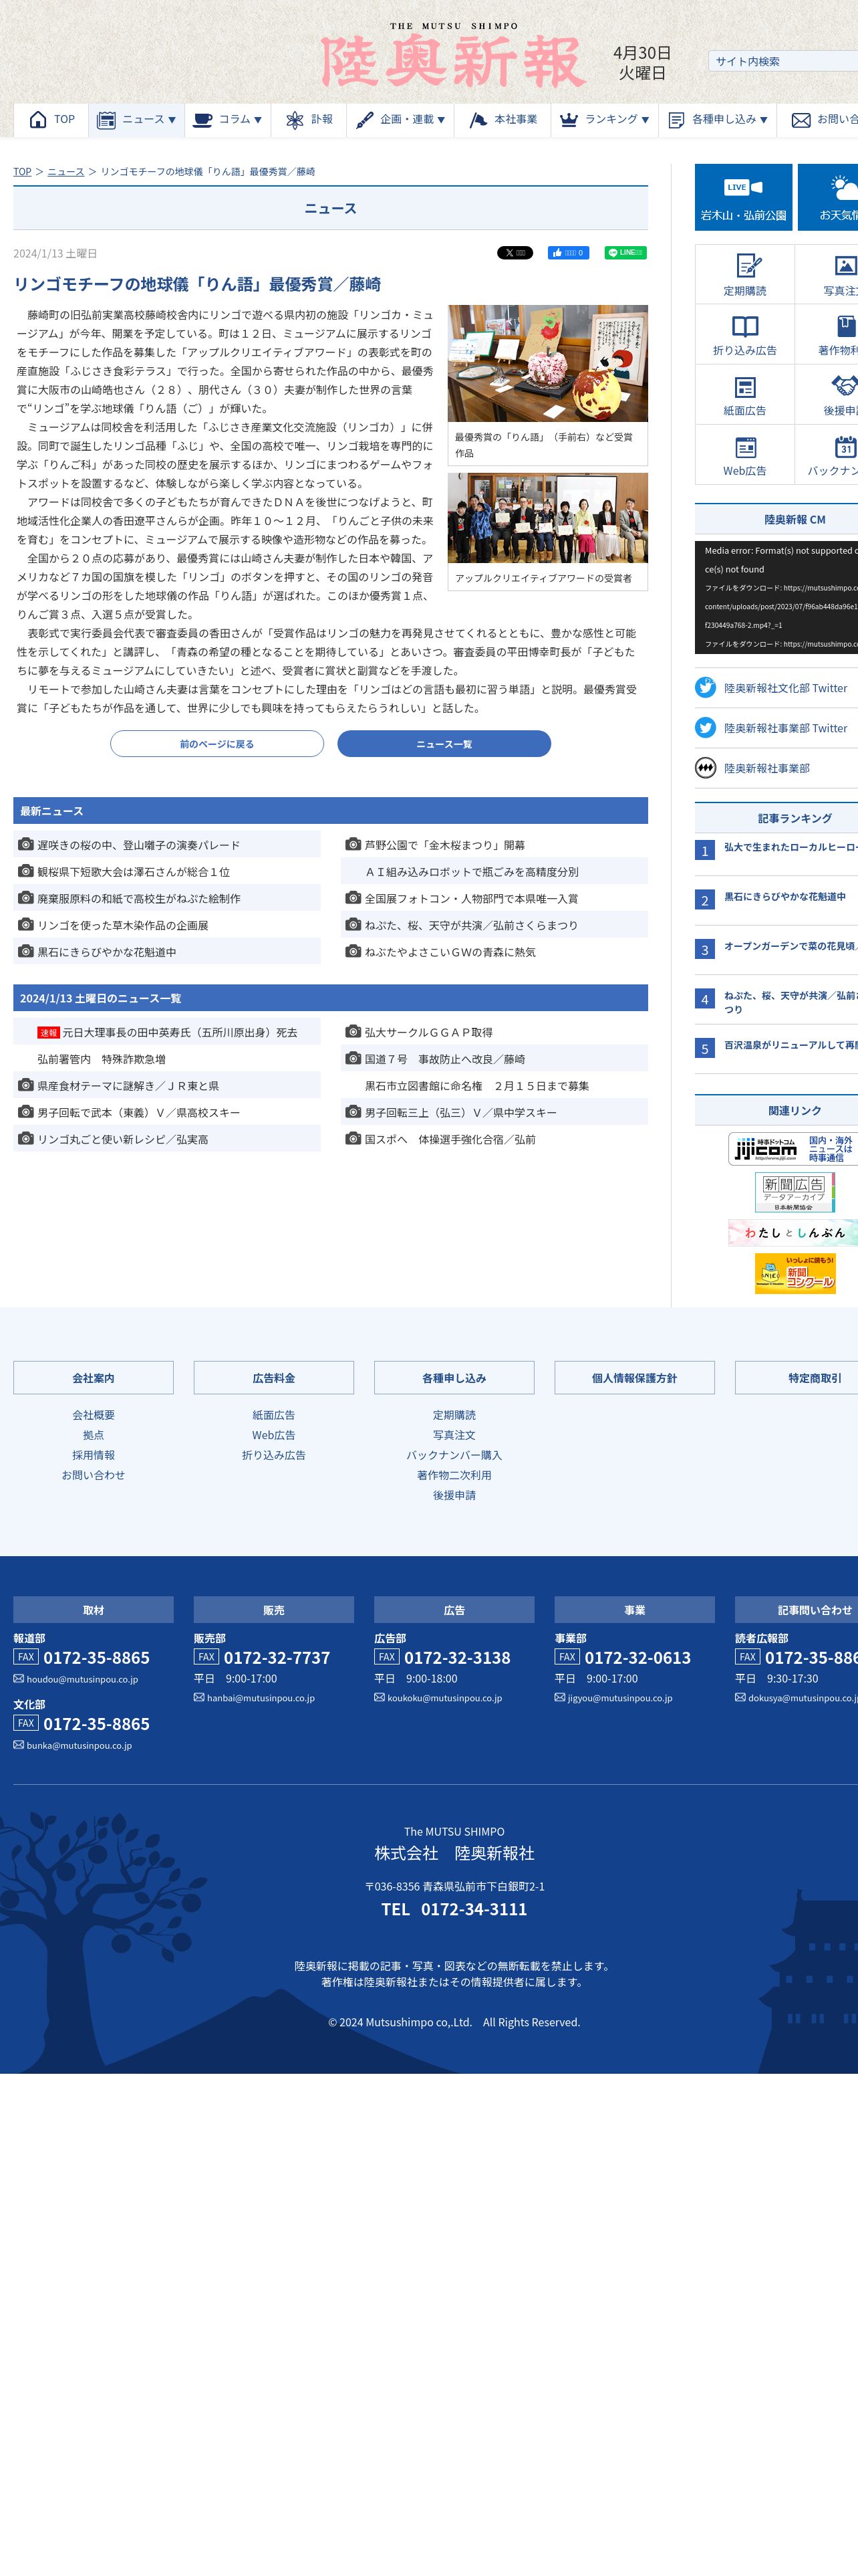Click the 紙面広告 icon
This screenshot has height=2576, width=858.
coord(745,387)
